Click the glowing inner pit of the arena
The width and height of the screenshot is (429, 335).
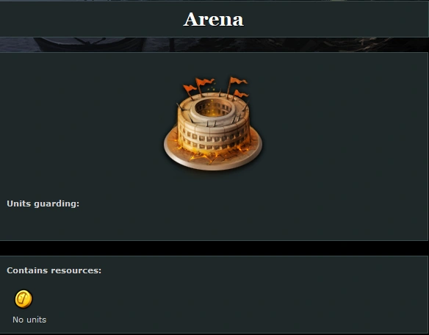pyautogui.click(x=213, y=109)
